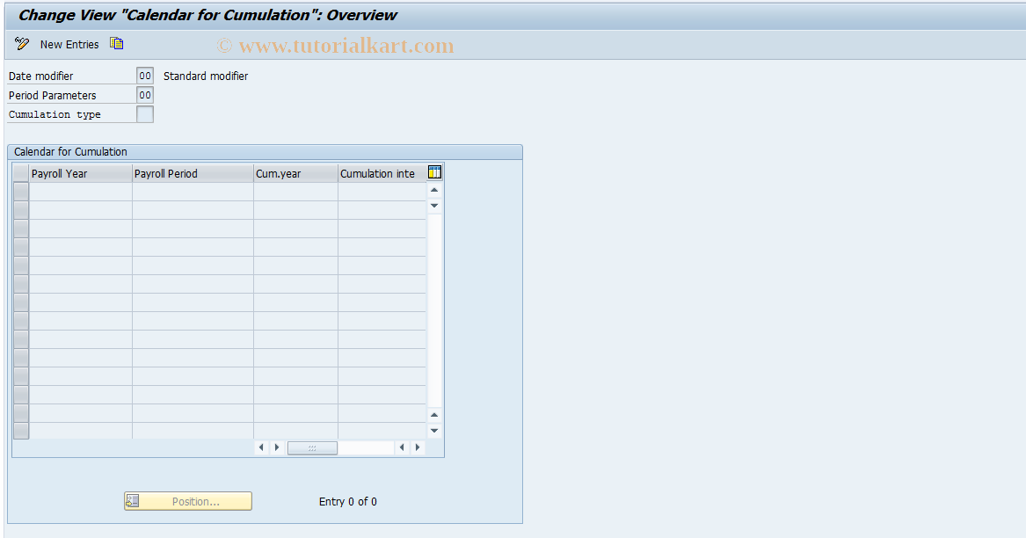Open table column settings icon
The image size is (1026, 538).
(434, 172)
